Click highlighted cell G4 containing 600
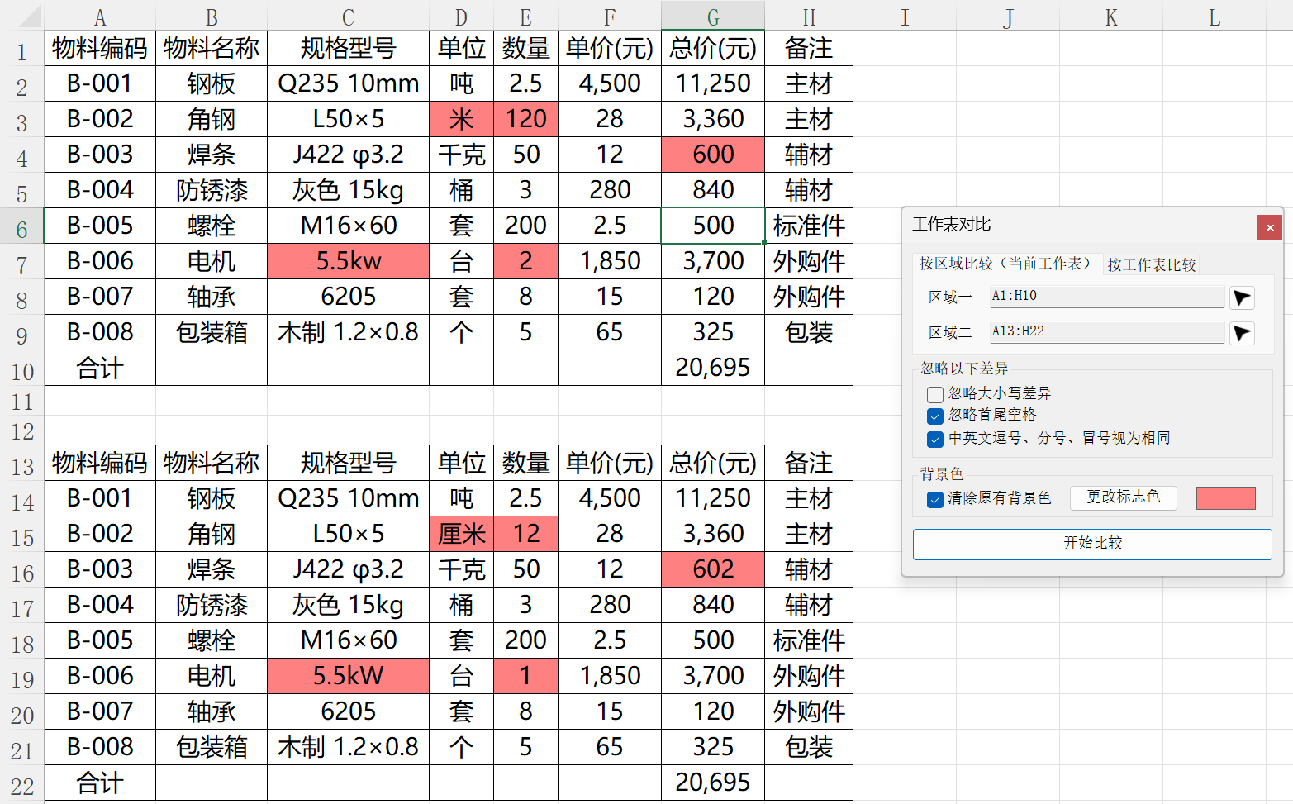Viewport: 1293px width, 804px height. (713, 155)
